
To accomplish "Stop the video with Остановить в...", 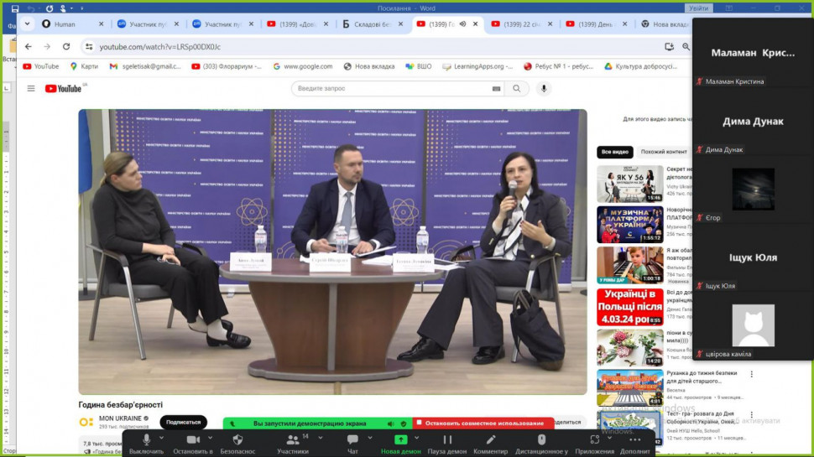I will pyautogui.click(x=193, y=444).
